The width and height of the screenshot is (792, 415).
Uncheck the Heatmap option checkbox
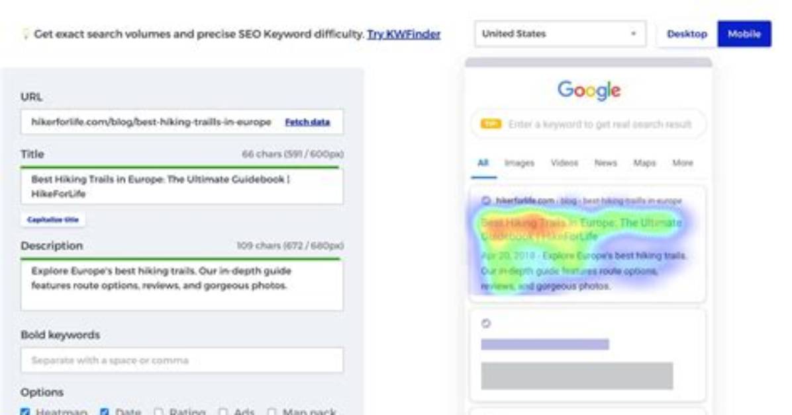[25, 412]
